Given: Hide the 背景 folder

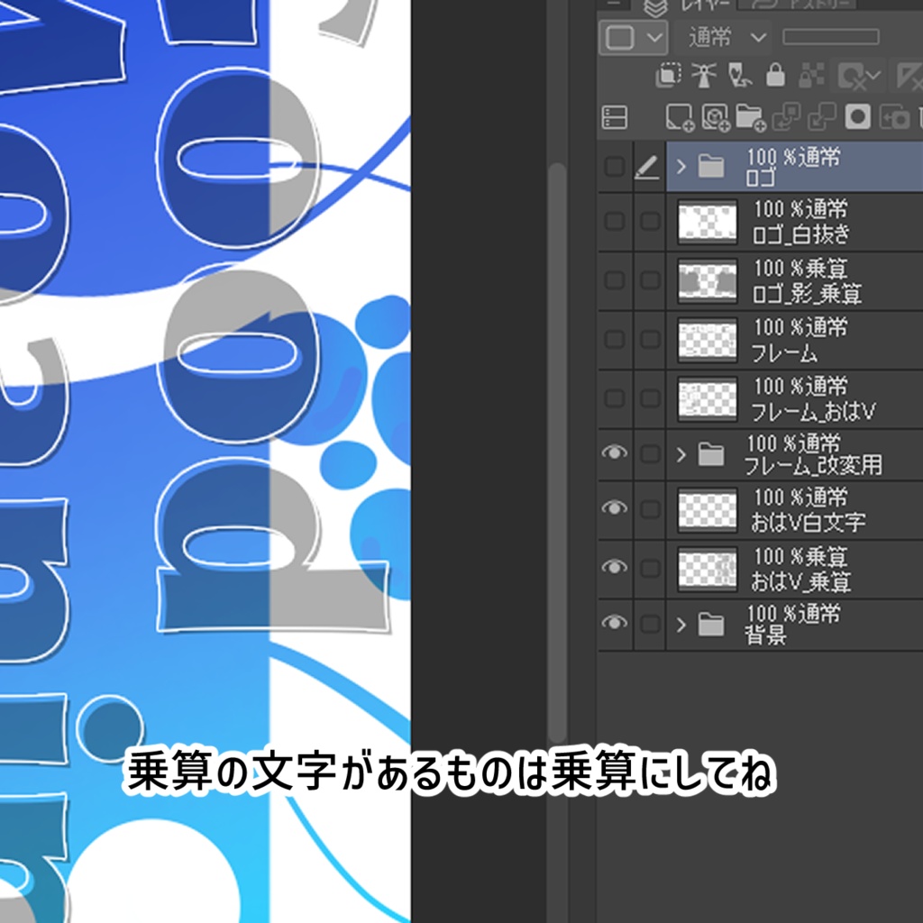Looking at the screenshot, I should pos(616,621).
